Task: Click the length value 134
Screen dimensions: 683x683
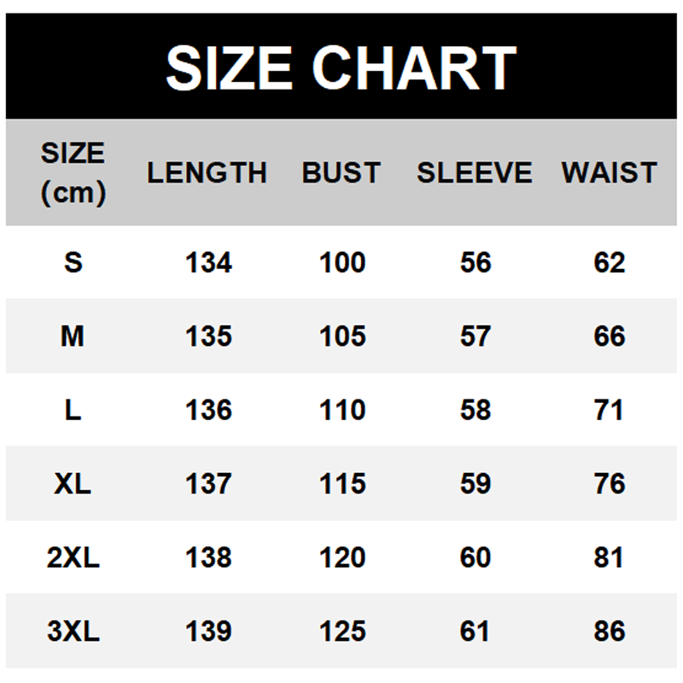Action: tap(208, 262)
